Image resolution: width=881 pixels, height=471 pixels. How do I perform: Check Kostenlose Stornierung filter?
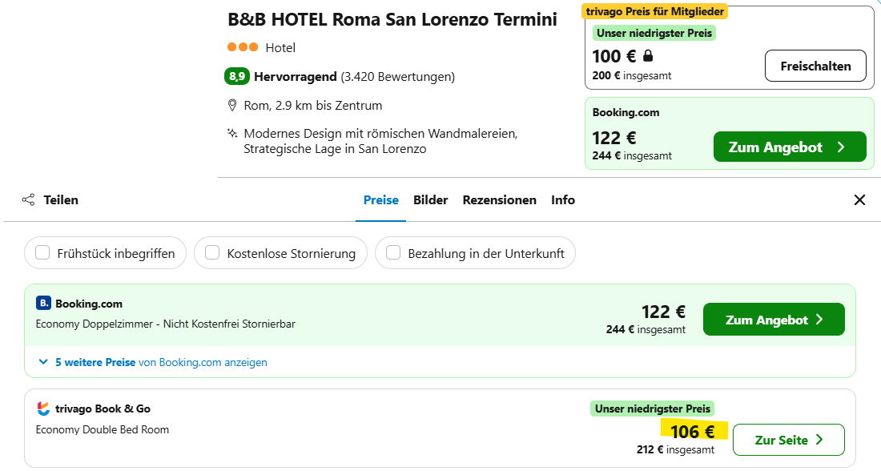211,252
